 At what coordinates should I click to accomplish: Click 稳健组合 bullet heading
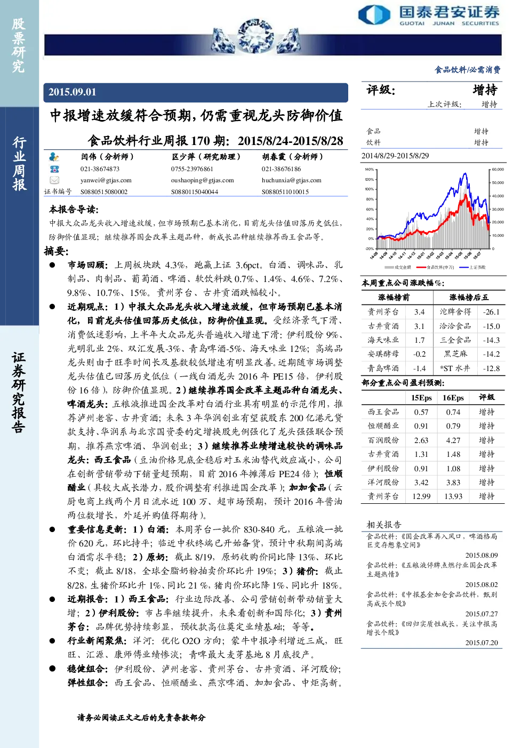coord(88,669)
